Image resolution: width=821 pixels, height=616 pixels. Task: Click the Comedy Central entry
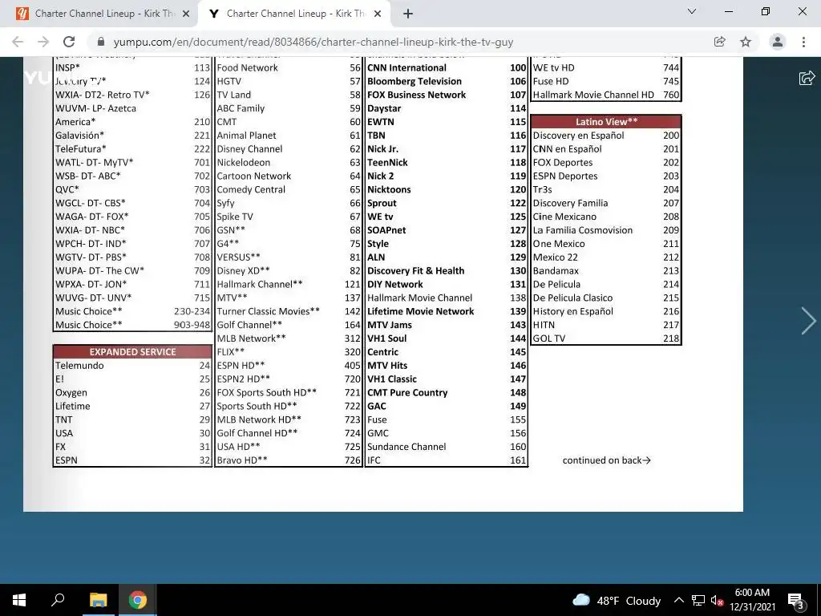pos(289,189)
